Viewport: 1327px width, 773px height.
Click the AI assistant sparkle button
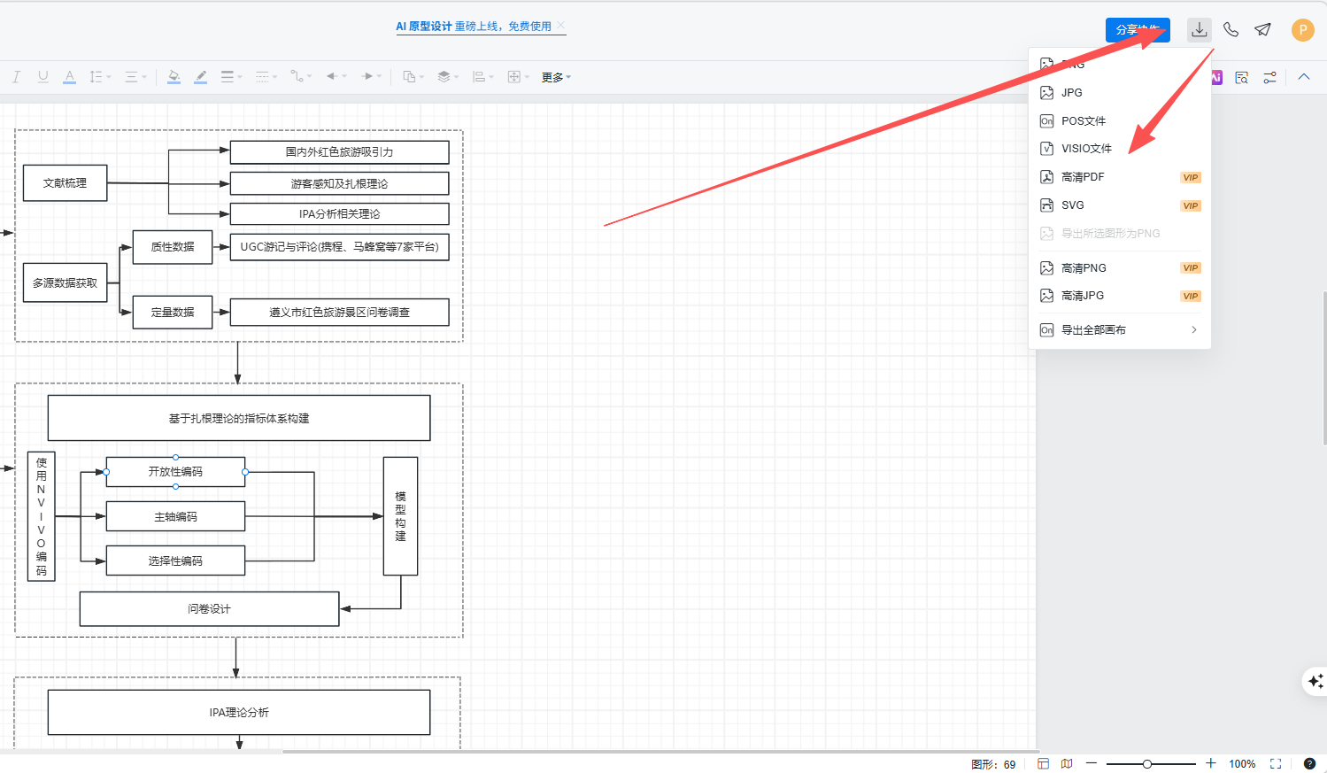(x=1315, y=681)
